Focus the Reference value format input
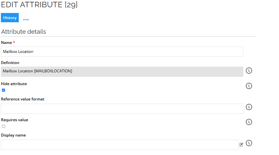 click(x=122, y=109)
